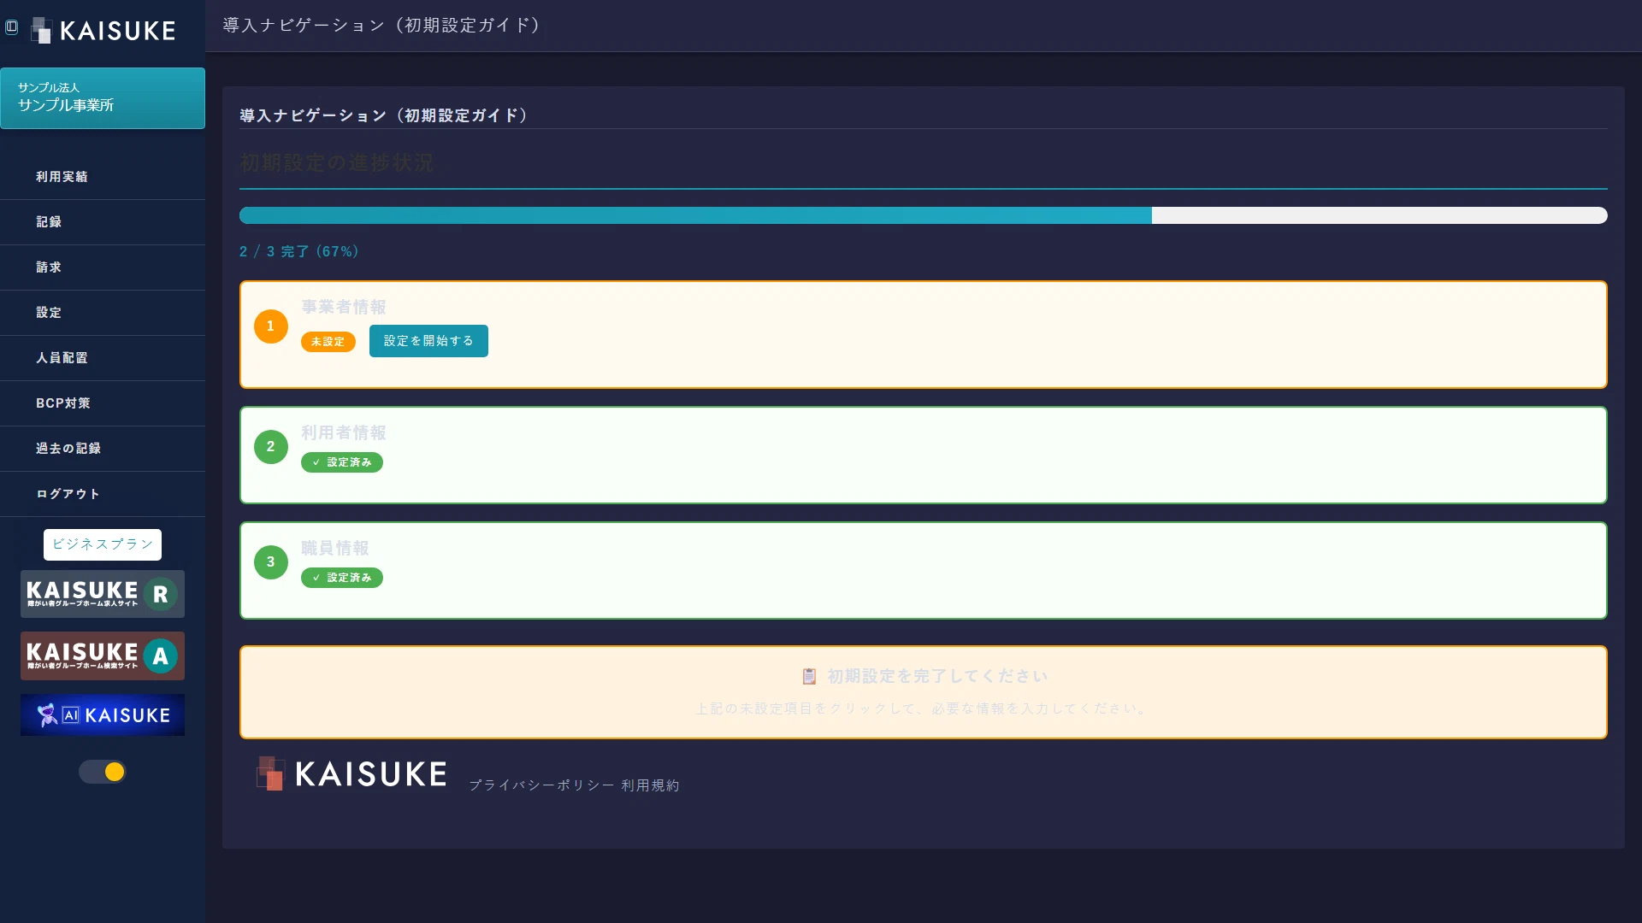1642x923 pixels.
Task: Click the 事業者情報 heading
Action: (344, 307)
